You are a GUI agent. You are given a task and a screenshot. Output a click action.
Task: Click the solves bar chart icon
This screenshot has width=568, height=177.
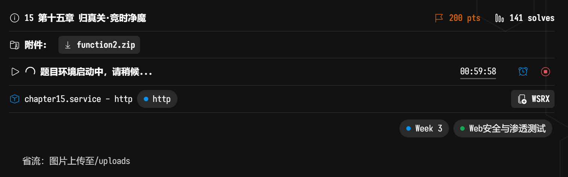499,18
